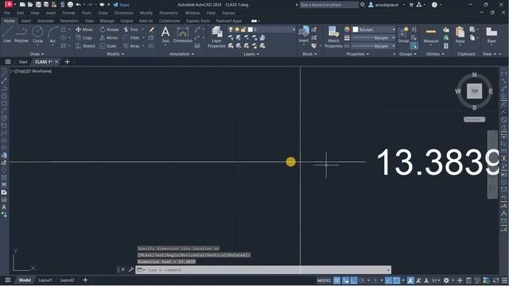This screenshot has height=286, width=509.
Task: Open the Express menu
Action: click(x=228, y=13)
